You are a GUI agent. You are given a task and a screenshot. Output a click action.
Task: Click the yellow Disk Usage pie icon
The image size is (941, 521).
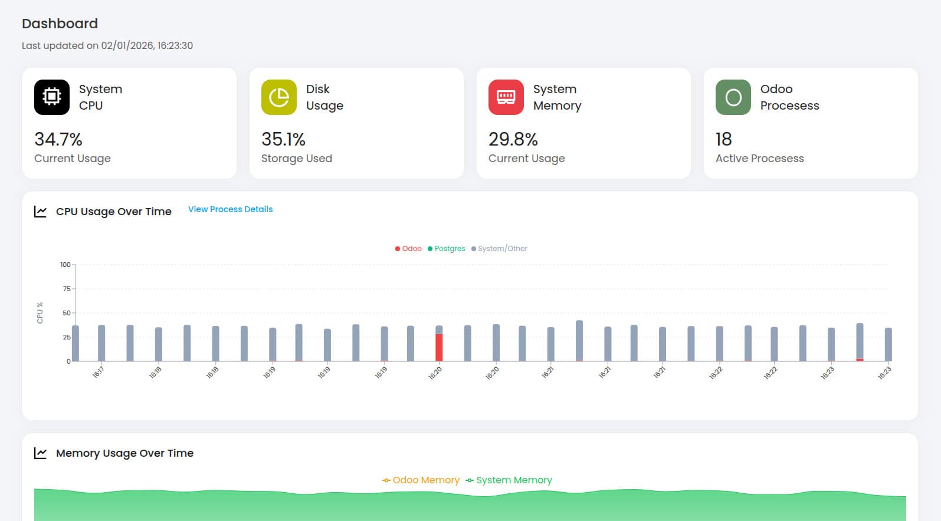pos(279,97)
